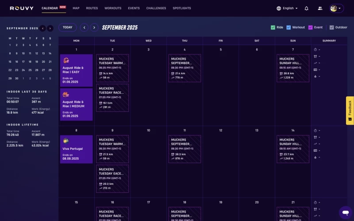
Task: Click the August Ride & Rise EASY badge icon
Action: click(66, 60)
